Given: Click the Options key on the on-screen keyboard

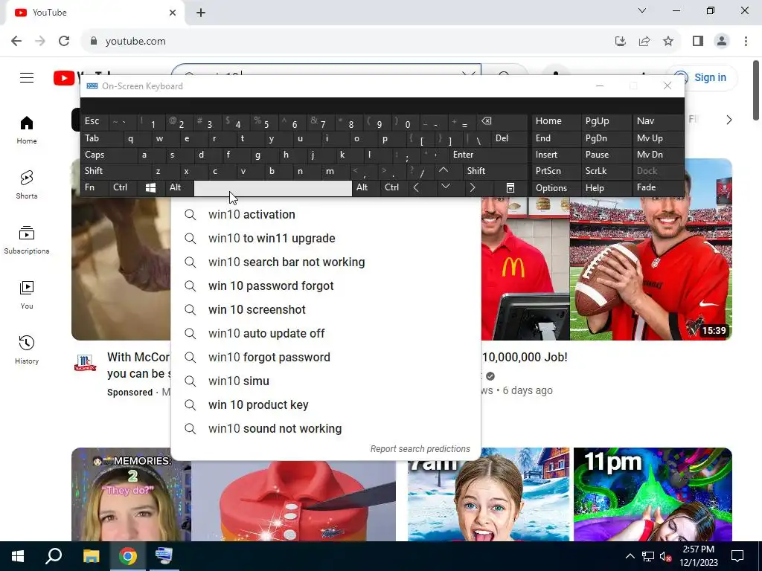Looking at the screenshot, I should (x=556, y=188).
